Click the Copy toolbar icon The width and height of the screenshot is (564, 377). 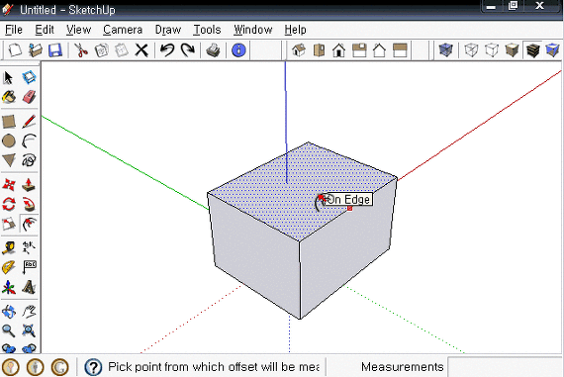pyautogui.click(x=102, y=50)
